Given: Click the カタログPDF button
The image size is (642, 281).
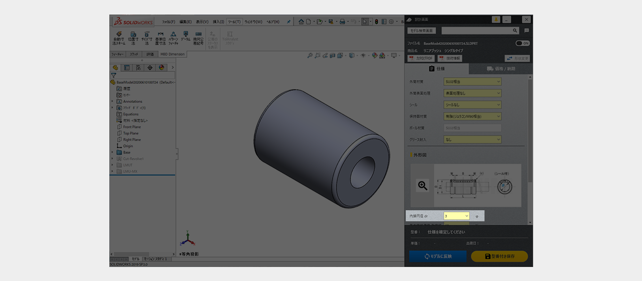Looking at the screenshot, I should 421,58.
